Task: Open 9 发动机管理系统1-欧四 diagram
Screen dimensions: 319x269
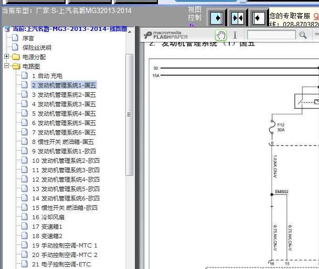Action: 64,151
